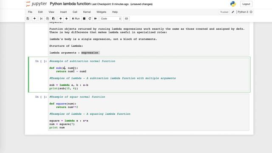272x153 pixels.
Task: Click the "Structure of Lambda:" line
Action: click(x=66, y=46)
